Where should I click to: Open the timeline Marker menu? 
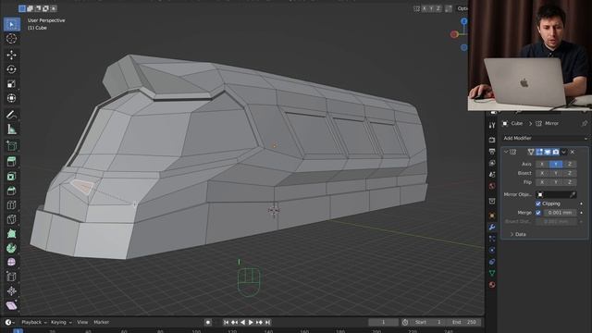tap(101, 323)
